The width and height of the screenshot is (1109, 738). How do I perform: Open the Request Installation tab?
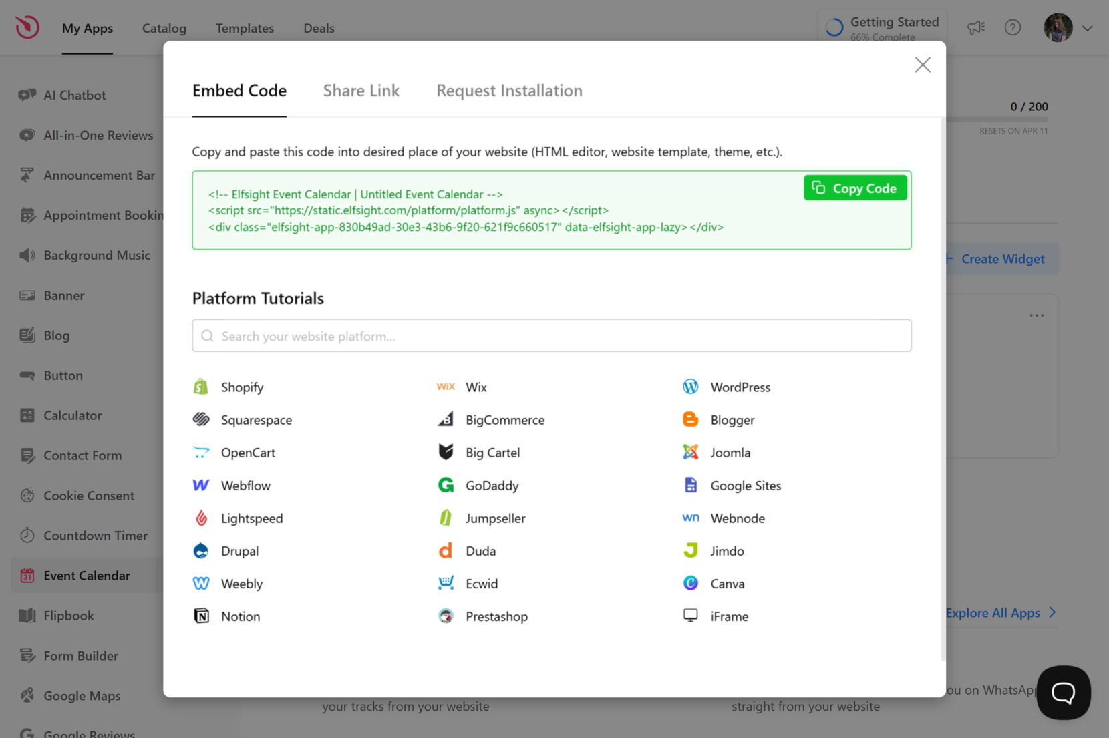pyautogui.click(x=509, y=90)
